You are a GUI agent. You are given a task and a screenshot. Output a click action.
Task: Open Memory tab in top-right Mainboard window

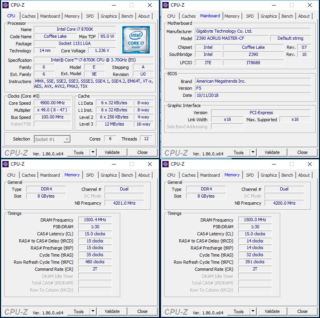pos(232,16)
